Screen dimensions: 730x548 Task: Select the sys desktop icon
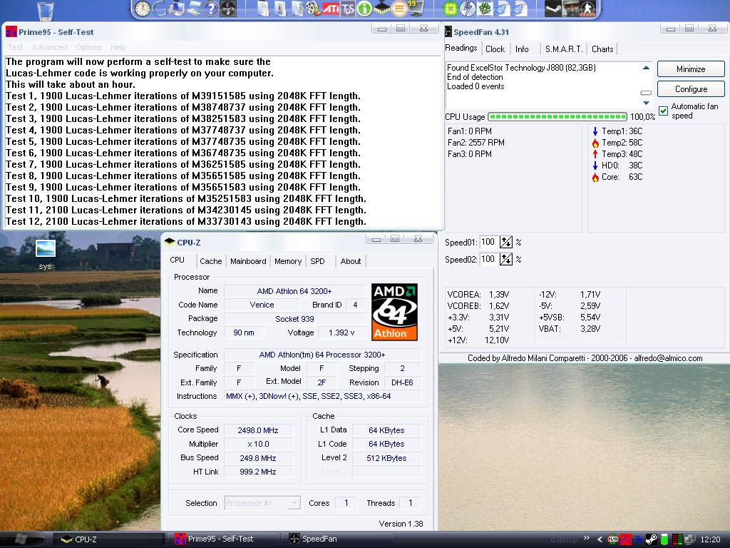click(45, 255)
